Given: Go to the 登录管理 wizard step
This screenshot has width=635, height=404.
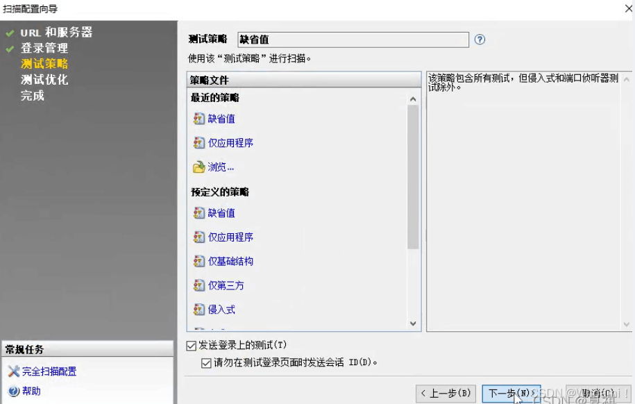Looking at the screenshot, I should [44, 48].
